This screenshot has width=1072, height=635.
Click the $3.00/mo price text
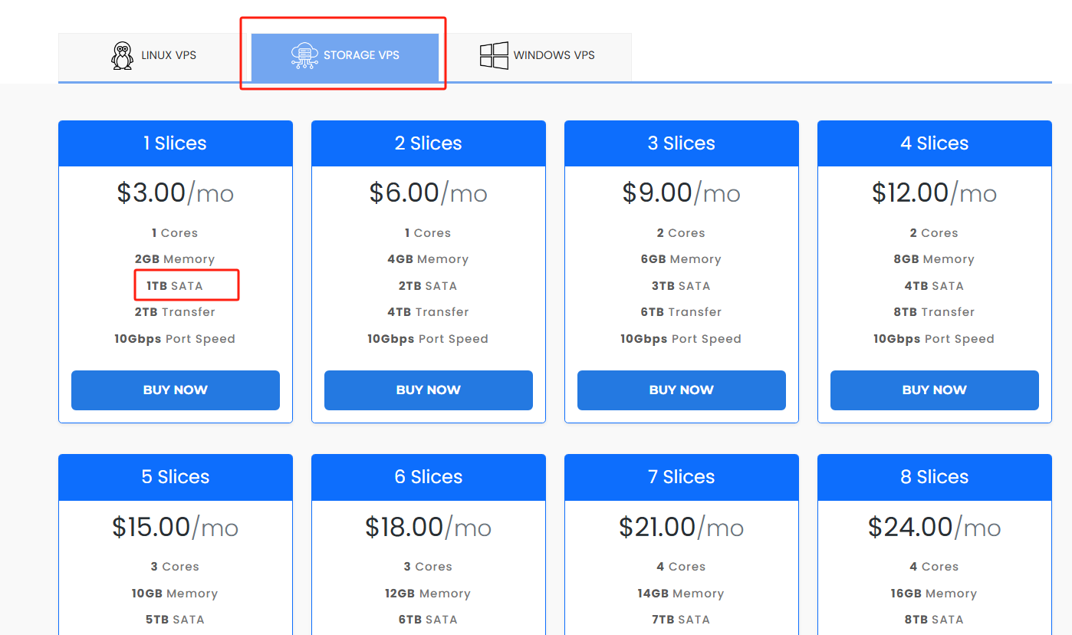[x=175, y=192]
